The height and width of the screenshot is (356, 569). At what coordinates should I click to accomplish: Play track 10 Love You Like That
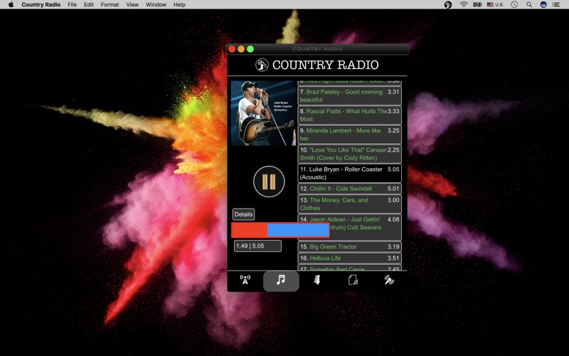[350, 154]
